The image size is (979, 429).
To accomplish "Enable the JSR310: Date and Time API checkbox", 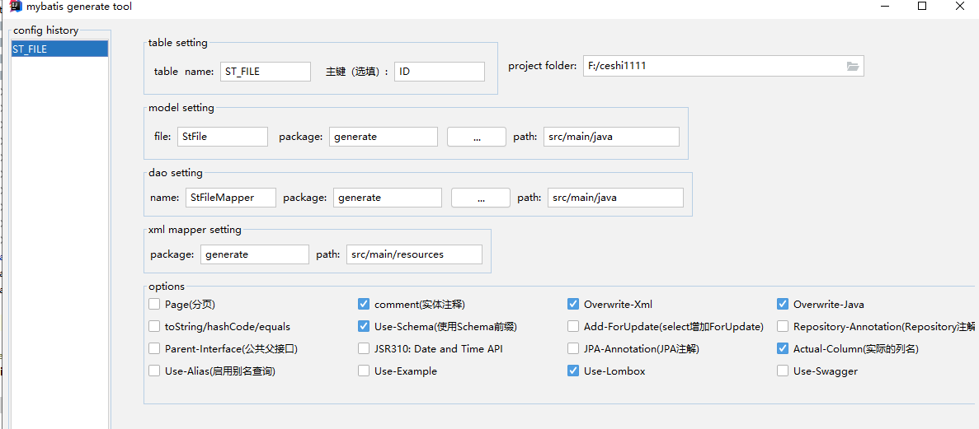I will point(364,349).
